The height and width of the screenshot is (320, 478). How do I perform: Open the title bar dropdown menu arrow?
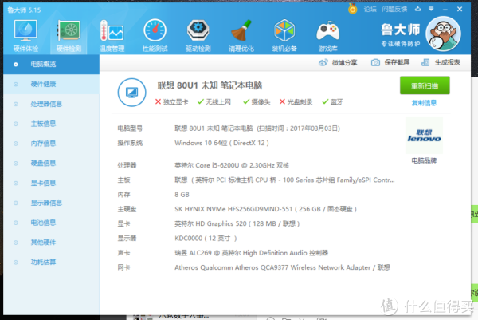click(431, 9)
